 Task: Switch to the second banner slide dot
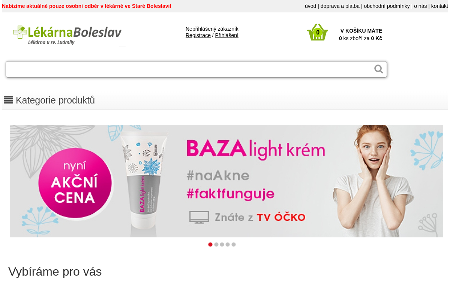pos(216,244)
